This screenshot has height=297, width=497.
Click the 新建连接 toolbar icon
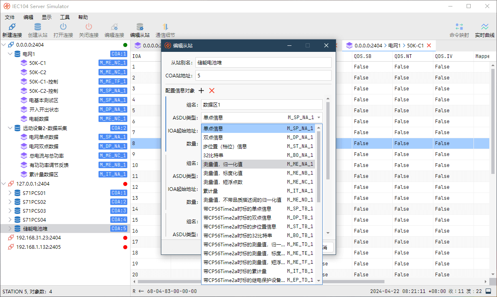pyautogui.click(x=12, y=27)
